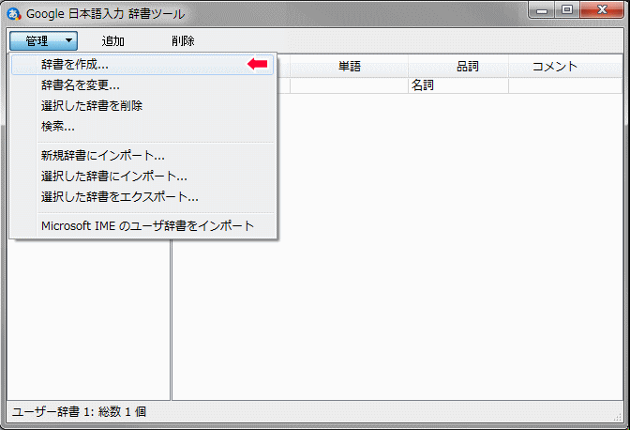Click the 単語 column header
The image size is (630, 430).
[349, 67]
